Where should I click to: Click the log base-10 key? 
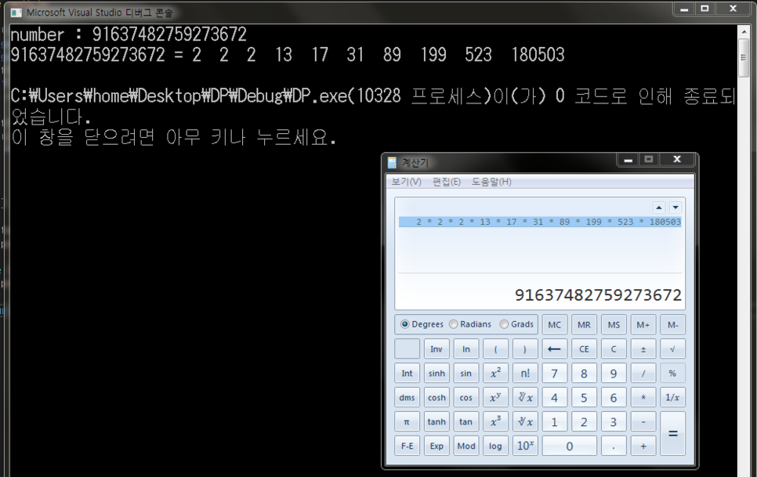click(495, 446)
